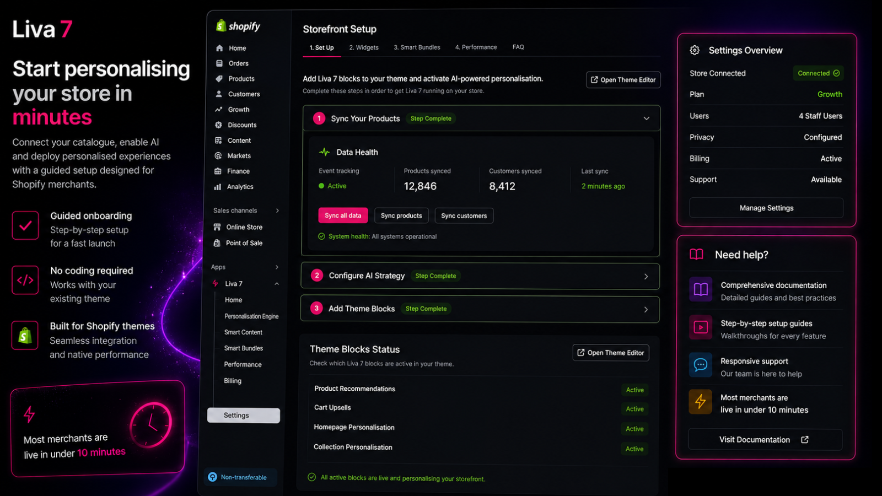Click Step Complete badge on Sync Your Products
Image resolution: width=882 pixels, height=496 pixels.
[431, 118]
